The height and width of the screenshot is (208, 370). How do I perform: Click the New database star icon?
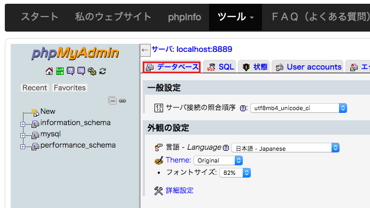[x=35, y=112]
